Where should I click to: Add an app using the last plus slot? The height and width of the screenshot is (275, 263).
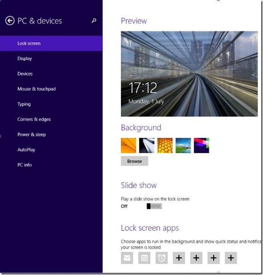231,258
